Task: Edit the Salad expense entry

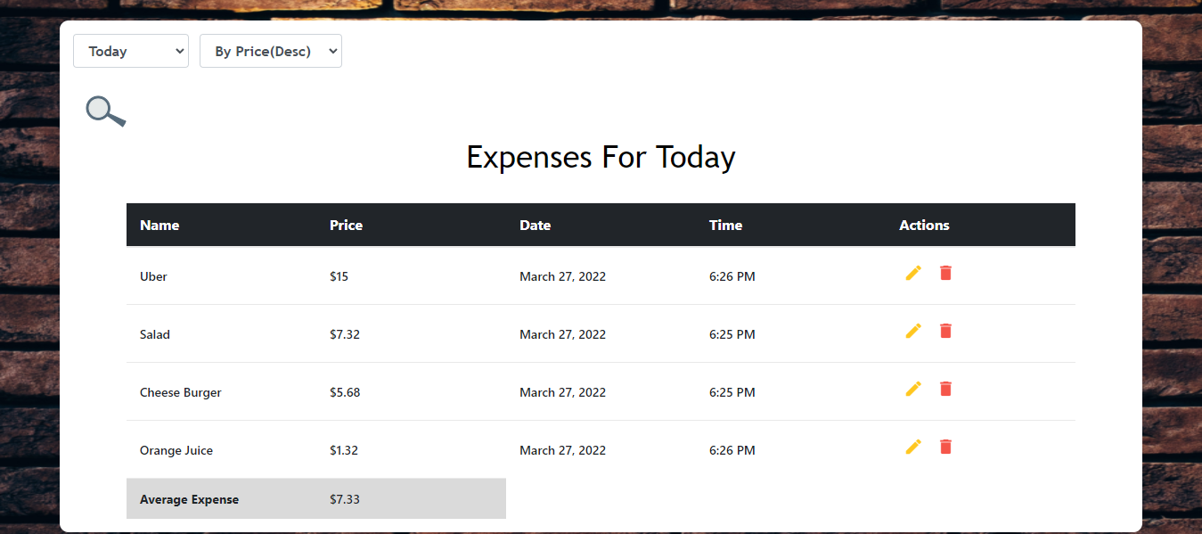Action: pos(913,331)
